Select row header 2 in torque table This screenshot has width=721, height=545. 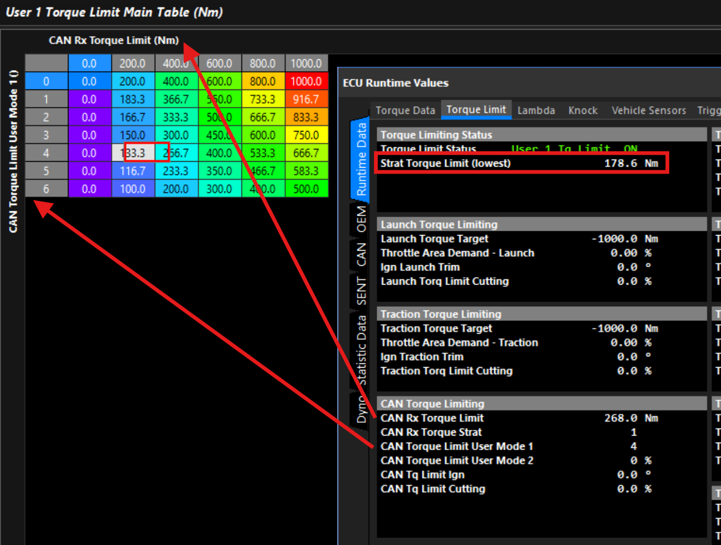click(46, 118)
